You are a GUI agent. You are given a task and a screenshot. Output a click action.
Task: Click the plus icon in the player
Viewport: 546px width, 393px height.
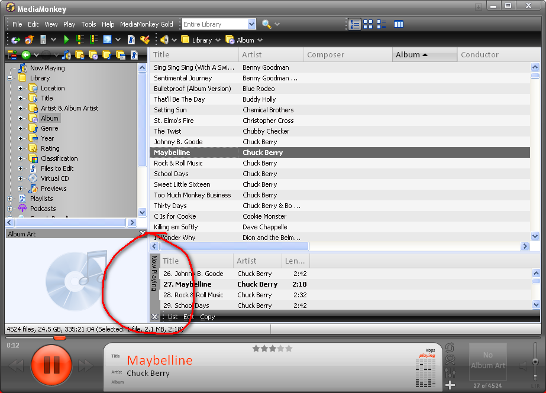pos(450,385)
